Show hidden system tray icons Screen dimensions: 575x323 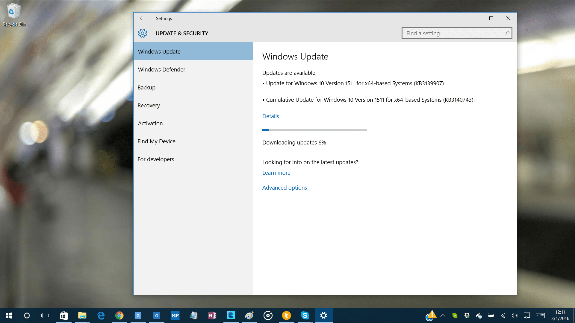(443, 316)
